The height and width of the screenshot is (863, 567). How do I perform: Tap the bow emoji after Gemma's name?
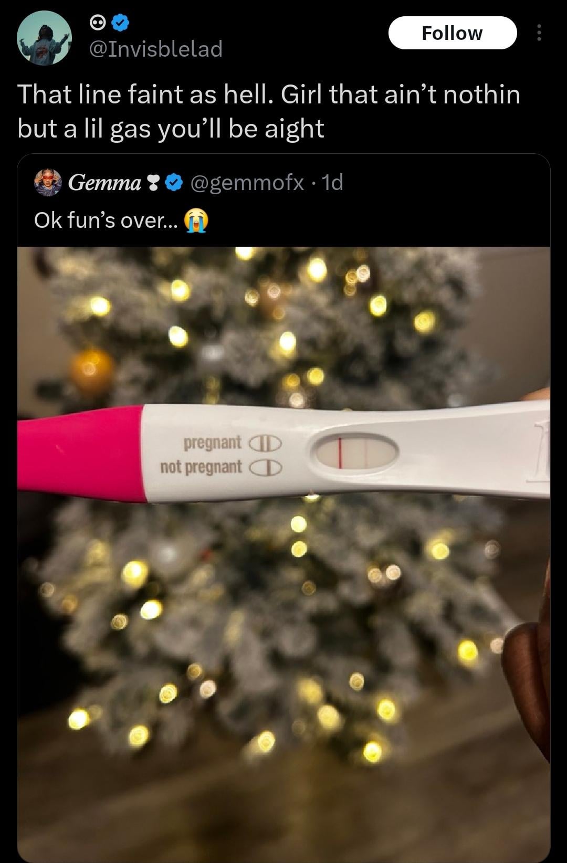pyautogui.click(x=153, y=183)
